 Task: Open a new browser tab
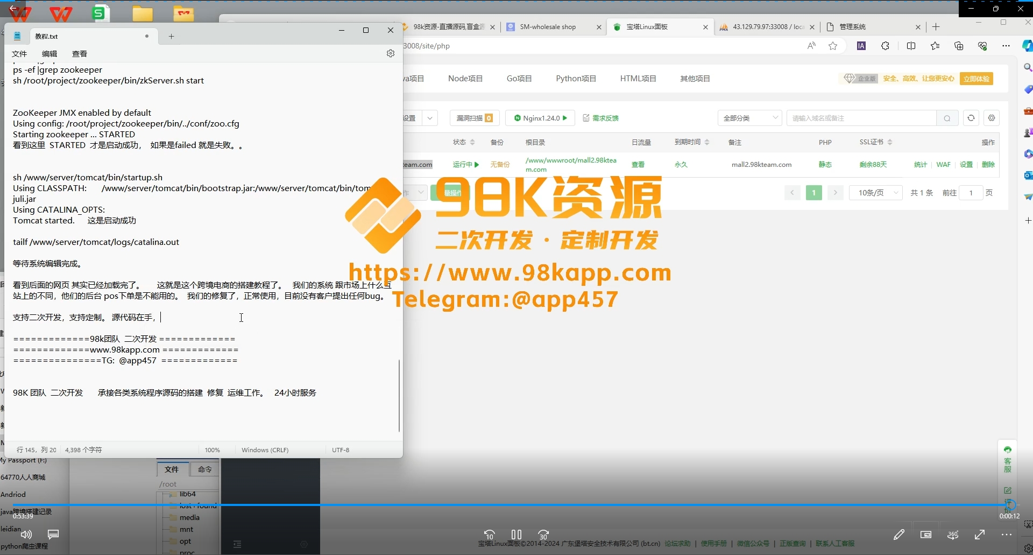(936, 27)
